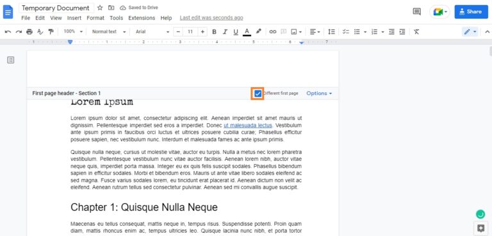Click the Add comment toolbar icon
The image size is (492, 236).
coord(284,31)
